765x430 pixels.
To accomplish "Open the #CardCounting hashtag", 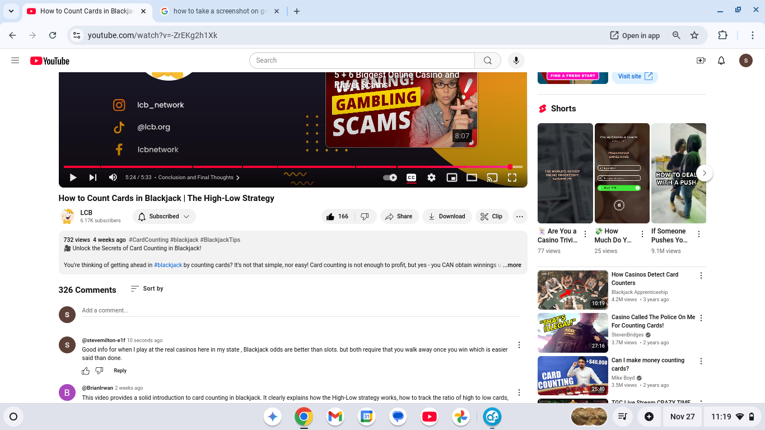I will coord(148,240).
